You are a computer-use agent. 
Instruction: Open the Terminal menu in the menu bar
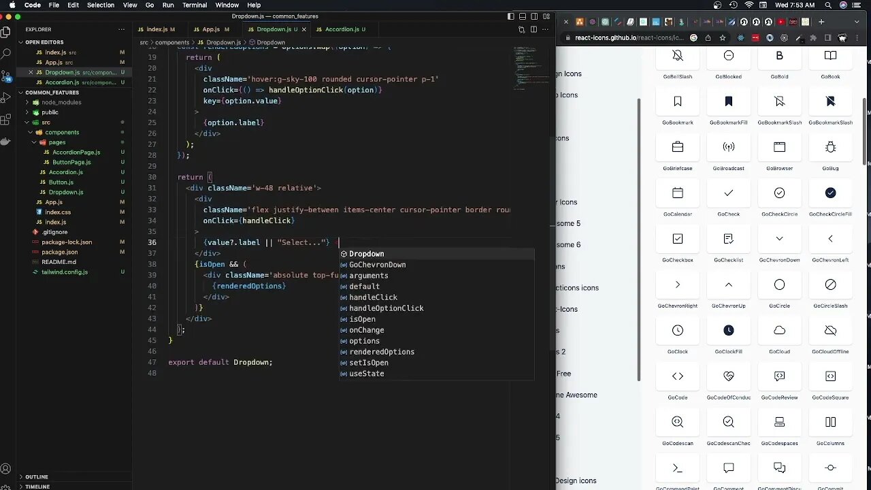(x=194, y=5)
